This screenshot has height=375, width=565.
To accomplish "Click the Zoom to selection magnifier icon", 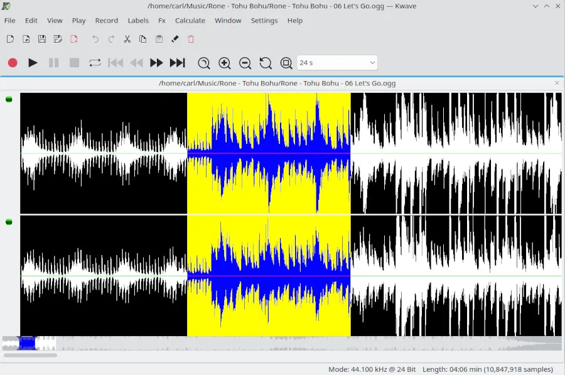I will coord(204,63).
